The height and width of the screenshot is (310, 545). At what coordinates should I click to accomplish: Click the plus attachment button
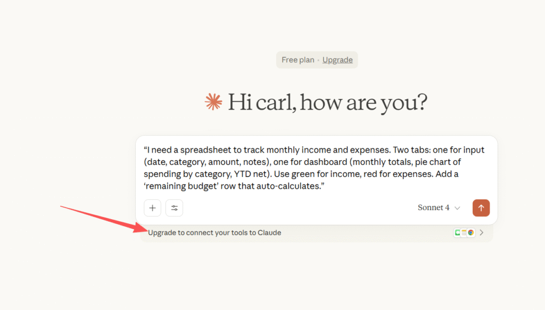tap(152, 208)
